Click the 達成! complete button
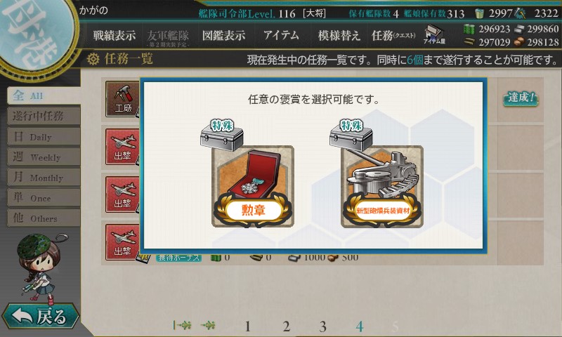 (x=521, y=98)
